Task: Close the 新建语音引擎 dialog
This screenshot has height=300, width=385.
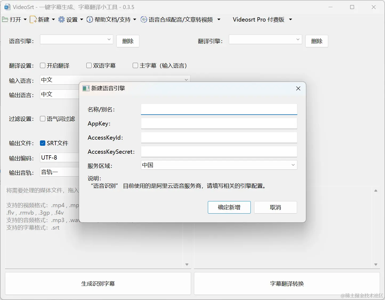Action: (x=298, y=88)
